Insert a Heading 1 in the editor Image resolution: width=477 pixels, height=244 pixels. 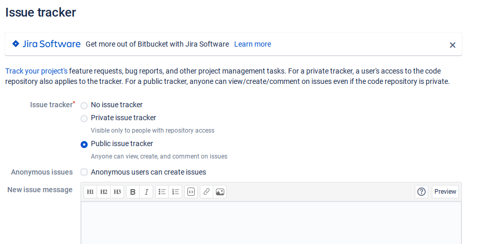click(x=90, y=192)
